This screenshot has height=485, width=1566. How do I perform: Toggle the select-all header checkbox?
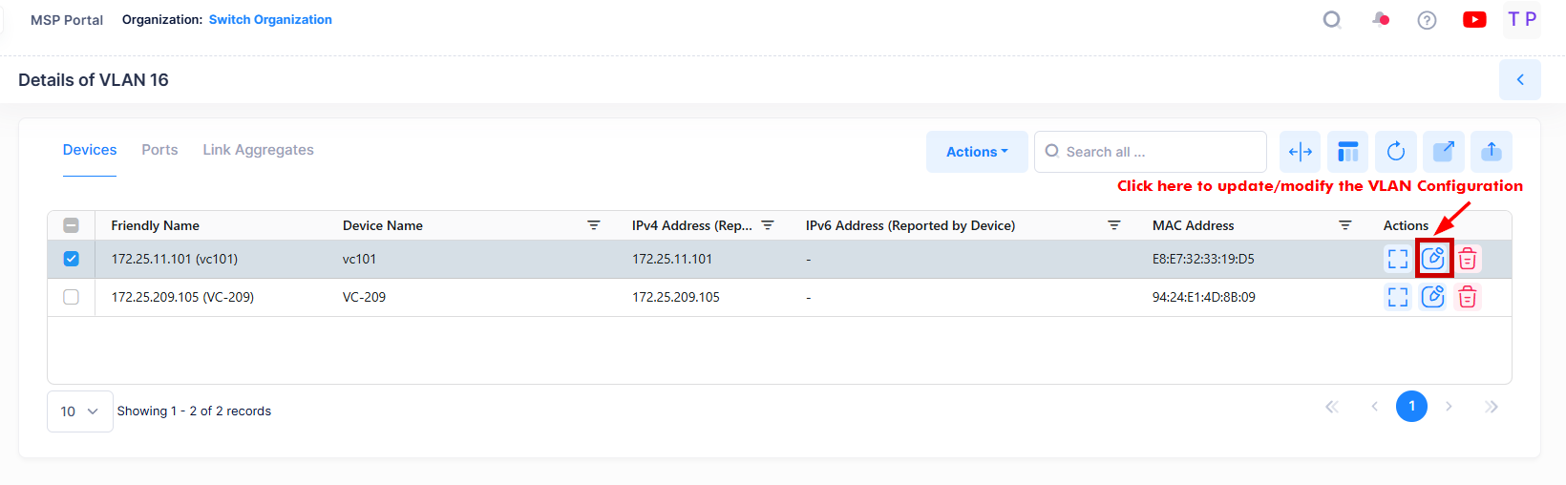pyautogui.click(x=72, y=225)
